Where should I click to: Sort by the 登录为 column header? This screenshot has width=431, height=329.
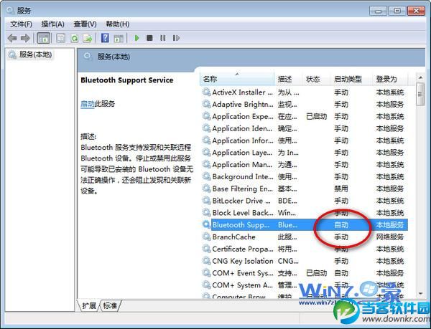[390, 80]
